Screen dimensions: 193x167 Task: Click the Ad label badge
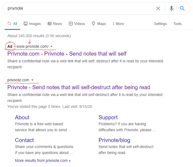(x=10, y=46)
